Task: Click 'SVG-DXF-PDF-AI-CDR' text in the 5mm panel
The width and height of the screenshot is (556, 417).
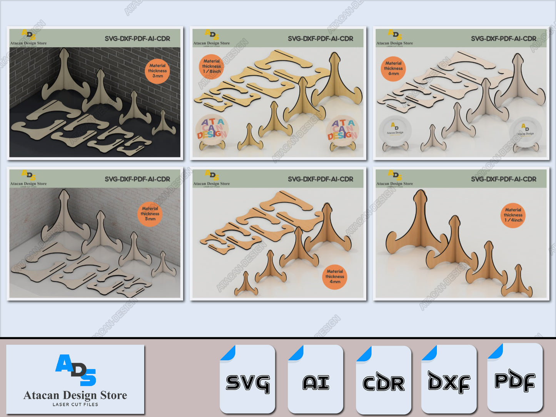Action: [x=137, y=179]
